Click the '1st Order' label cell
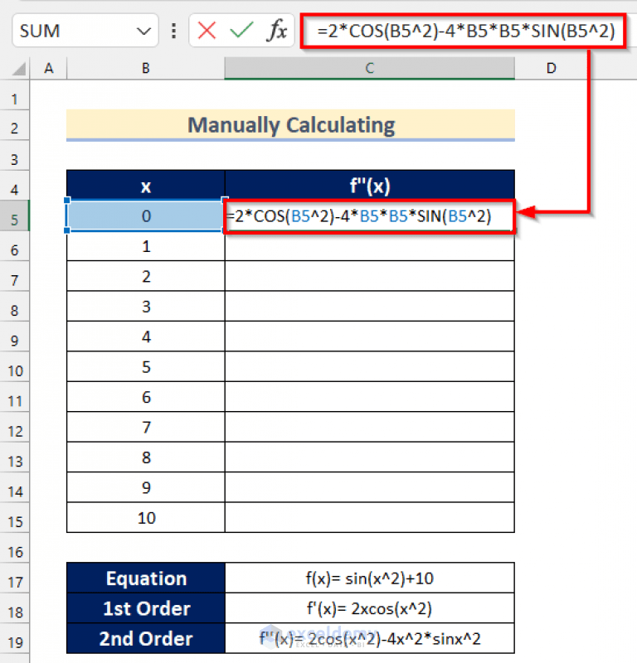 point(146,608)
